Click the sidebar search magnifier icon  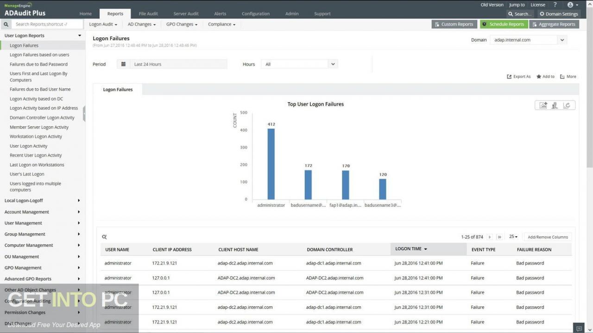pyautogui.click(x=6, y=25)
